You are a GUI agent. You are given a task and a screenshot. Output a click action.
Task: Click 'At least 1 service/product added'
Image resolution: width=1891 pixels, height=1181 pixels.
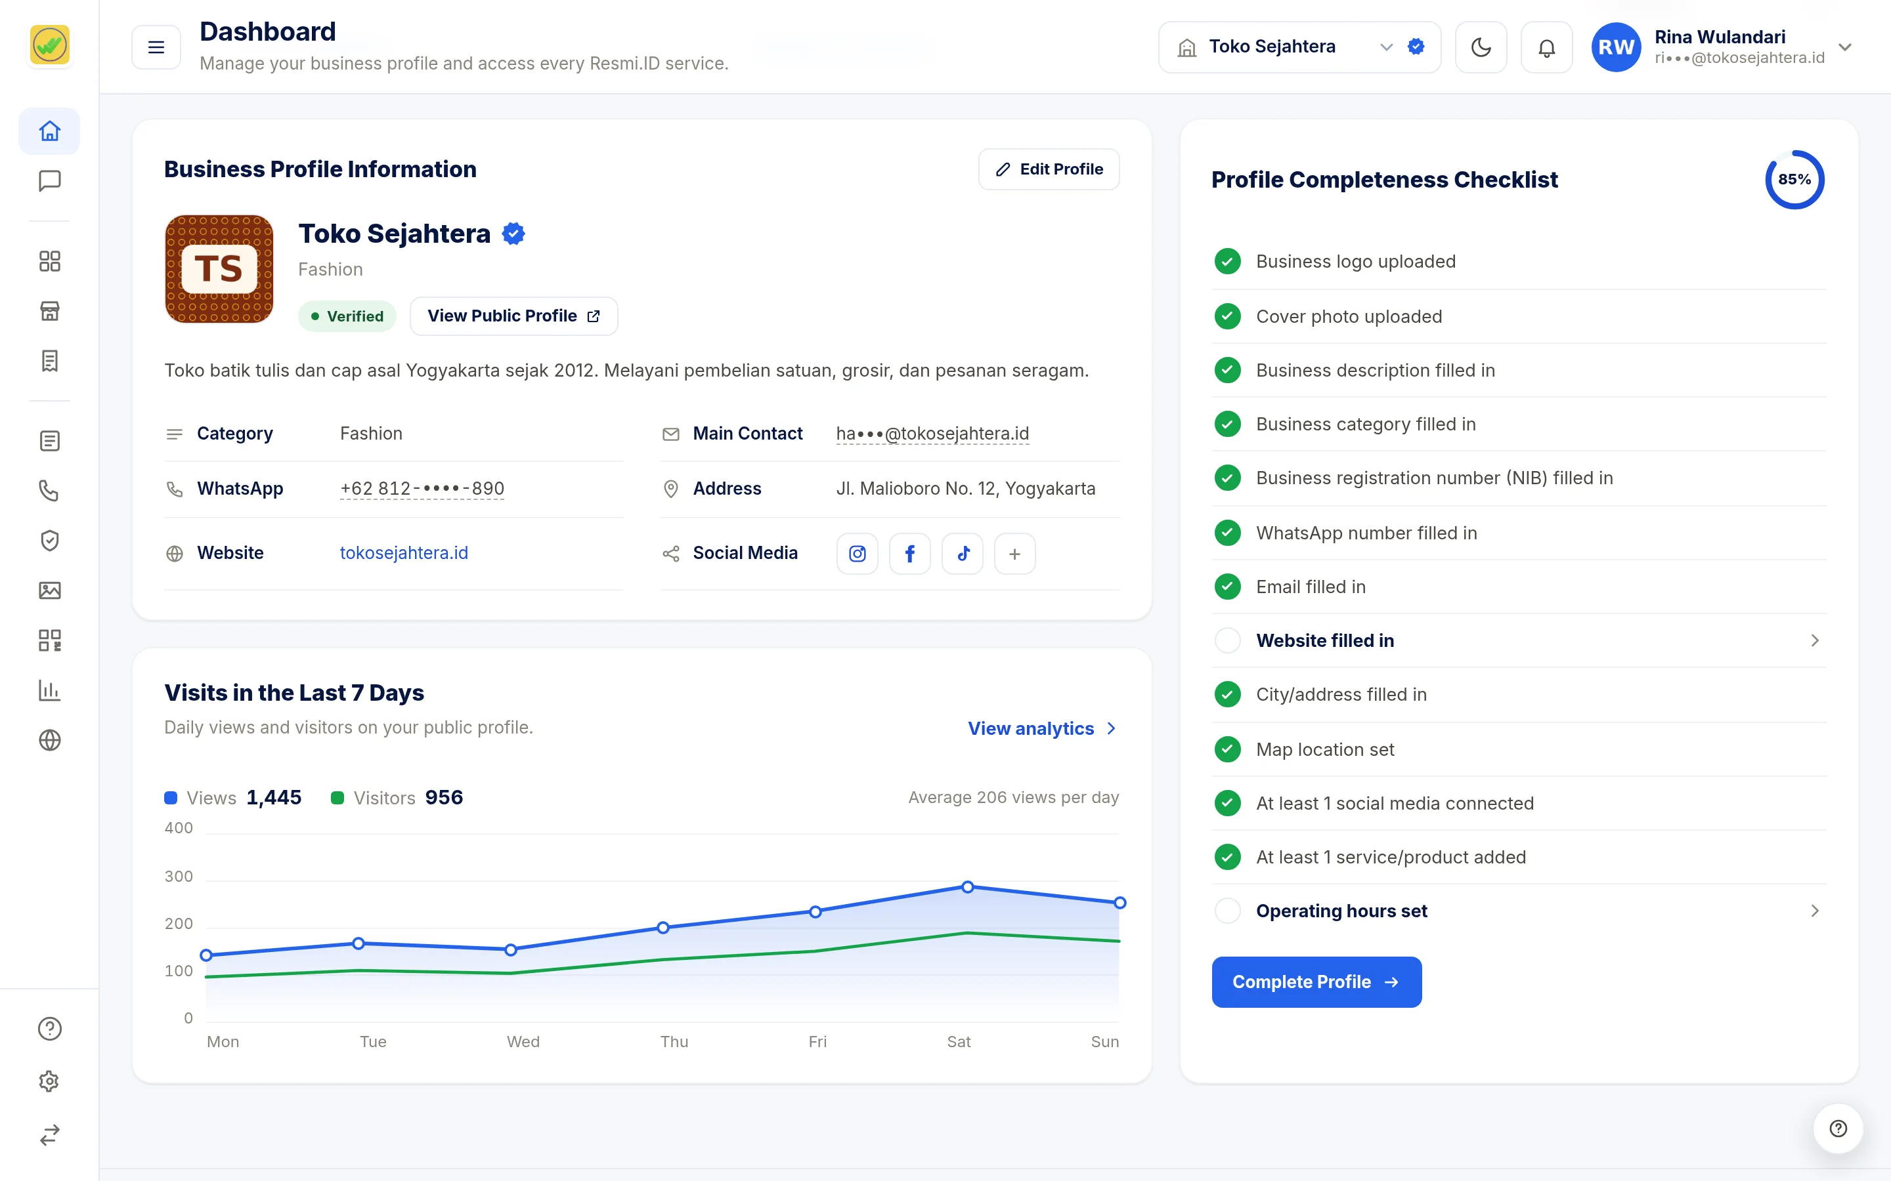tap(1391, 857)
